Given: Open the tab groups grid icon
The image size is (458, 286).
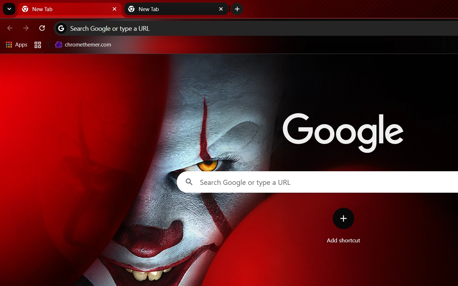Looking at the screenshot, I should tap(38, 45).
